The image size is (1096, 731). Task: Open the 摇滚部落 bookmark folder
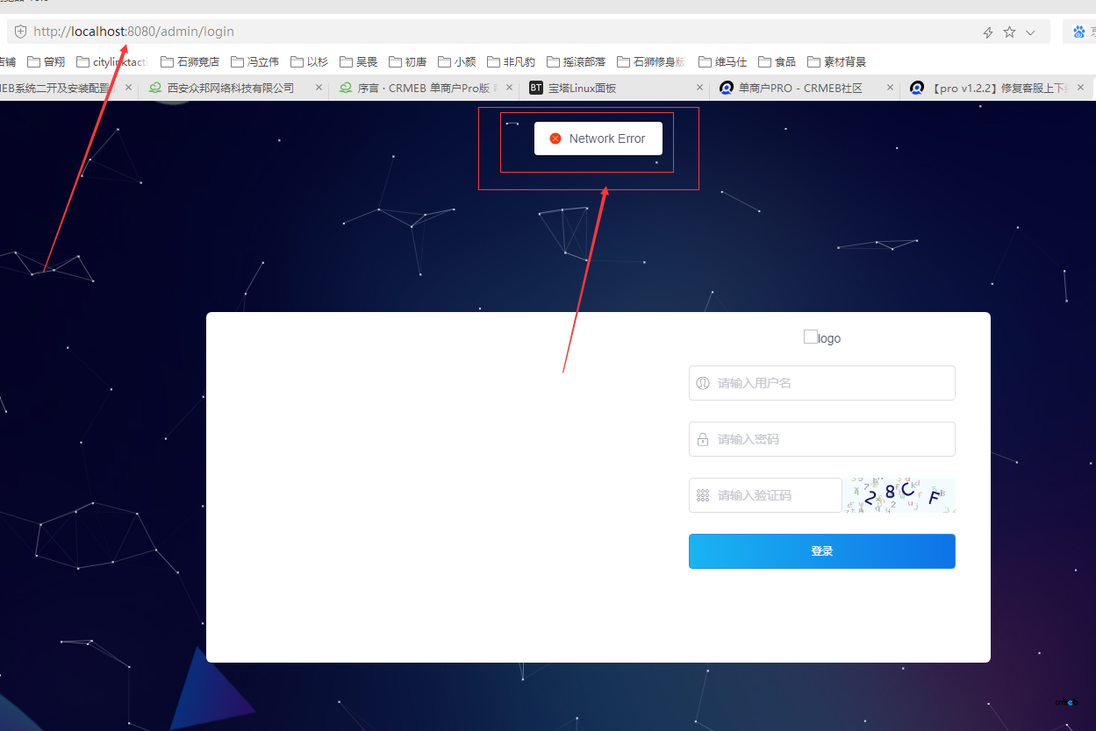click(577, 61)
